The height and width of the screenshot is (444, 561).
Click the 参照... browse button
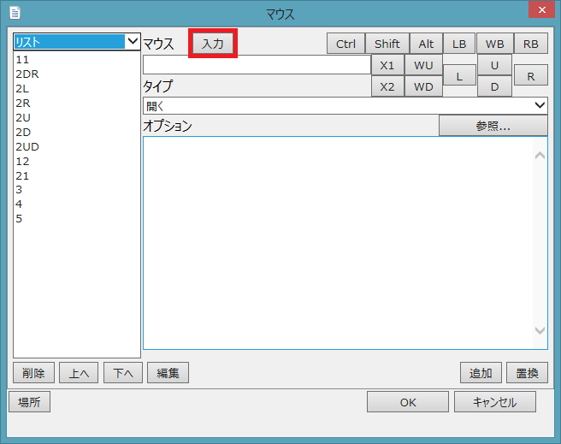point(493,126)
